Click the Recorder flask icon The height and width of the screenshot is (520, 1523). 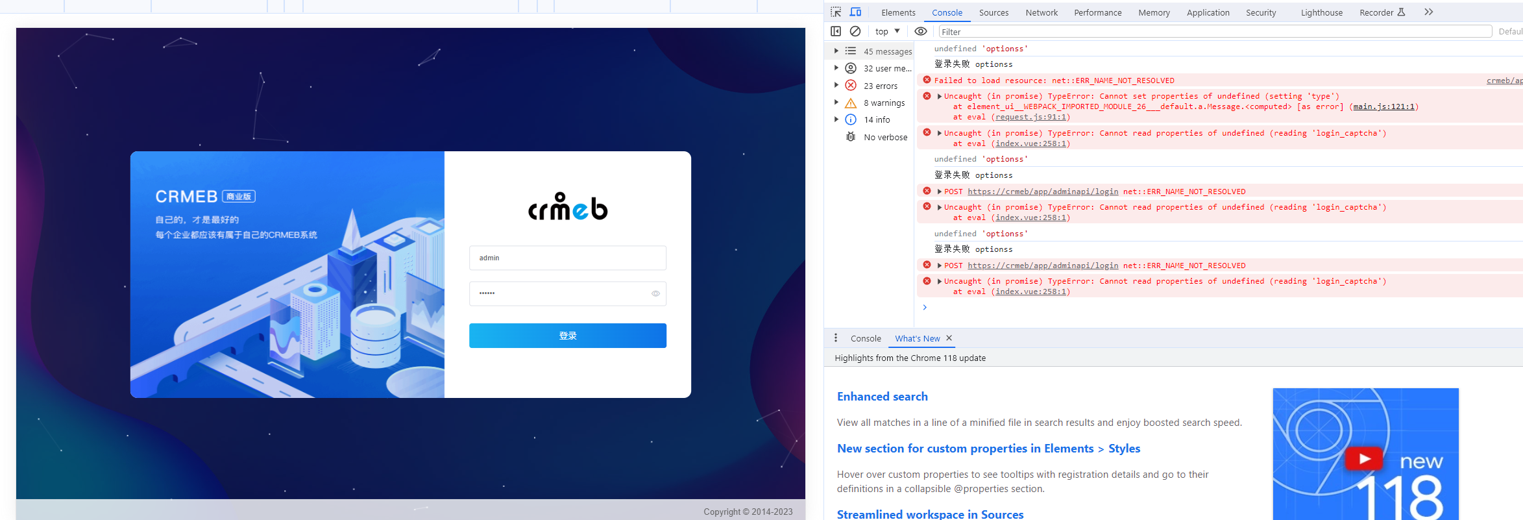pyautogui.click(x=1402, y=12)
